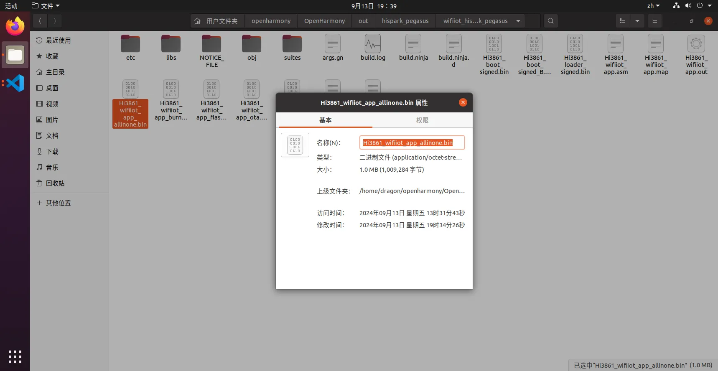Open the libs folder icon
718x371 pixels.
tap(171, 44)
